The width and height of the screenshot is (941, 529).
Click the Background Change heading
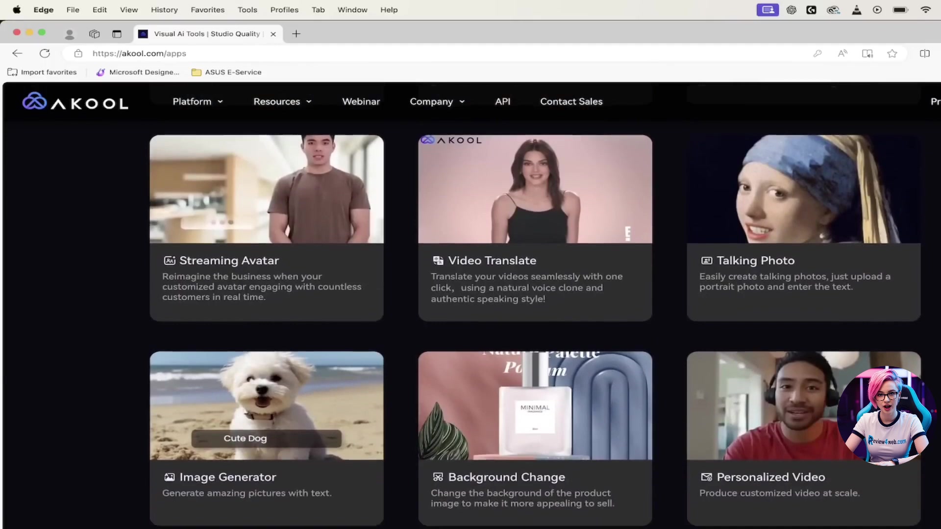pos(507,477)
